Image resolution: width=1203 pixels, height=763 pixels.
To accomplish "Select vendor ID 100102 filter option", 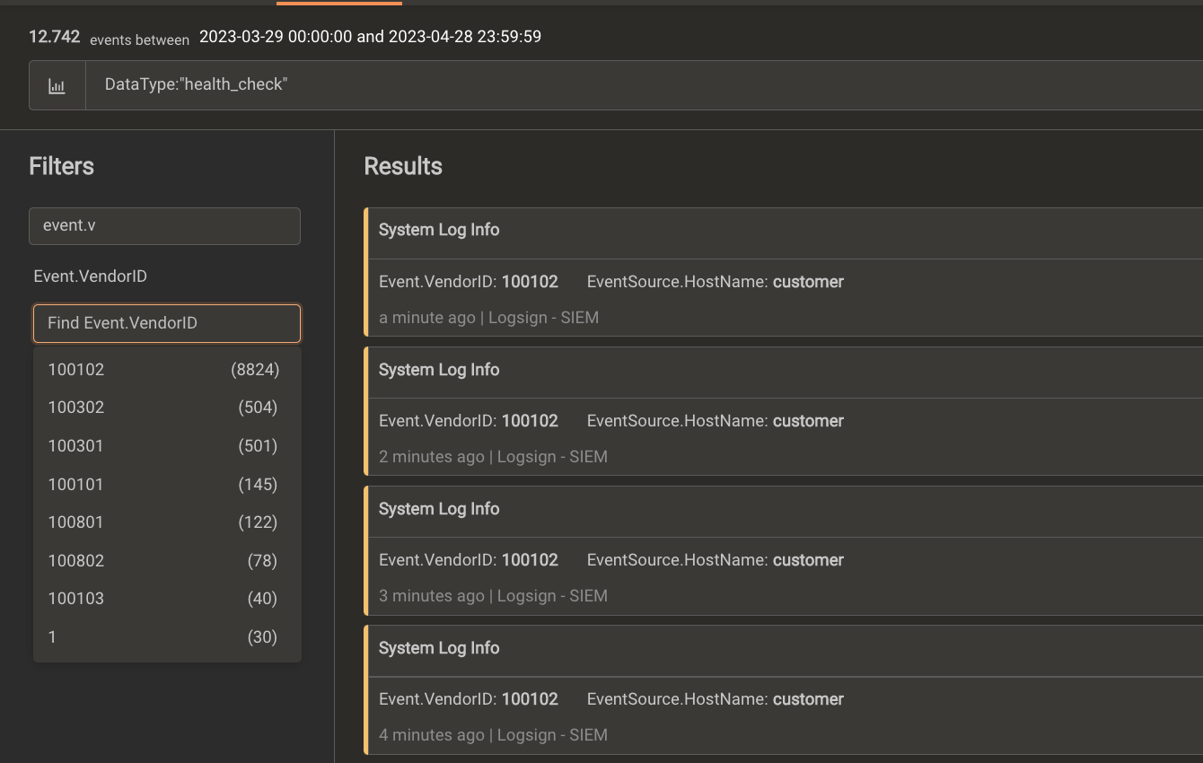I will tap(166, 370).
